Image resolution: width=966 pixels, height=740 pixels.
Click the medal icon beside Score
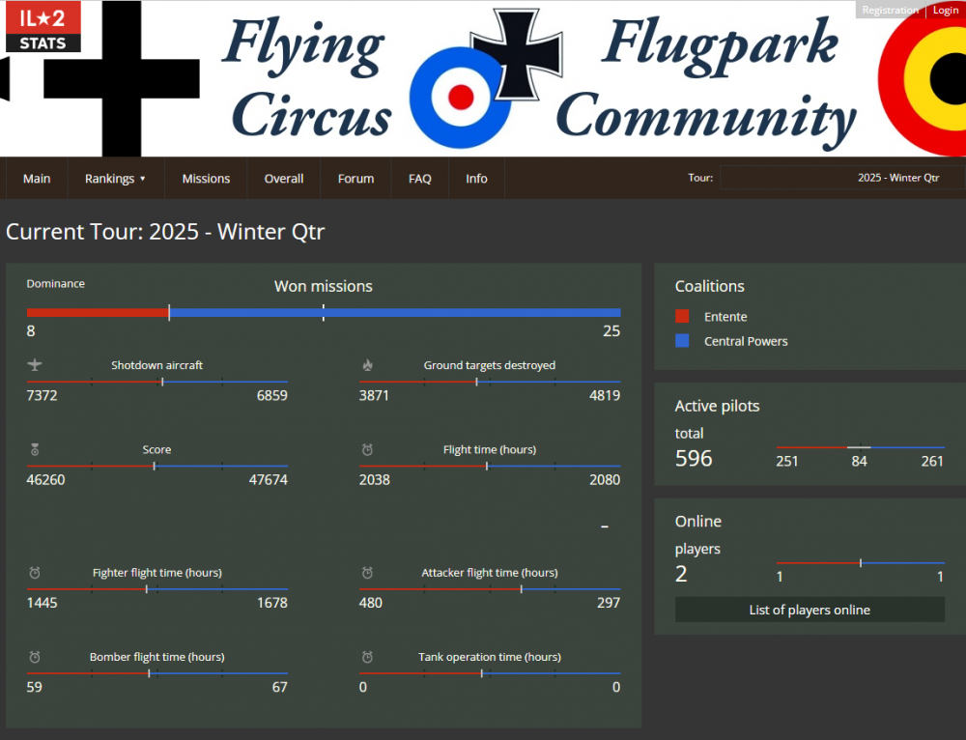pos(35,449)
